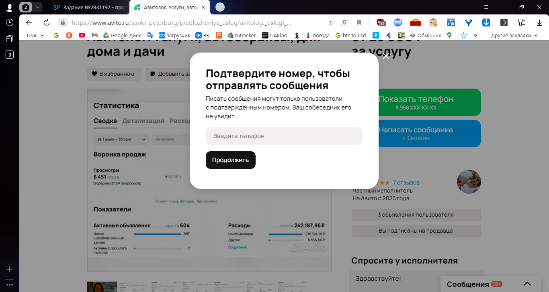Image resolution: width=549 pixels, height=292 pixels.
Task: Click the 'В избранном' favorites button
Action: [x=114, y=74]
